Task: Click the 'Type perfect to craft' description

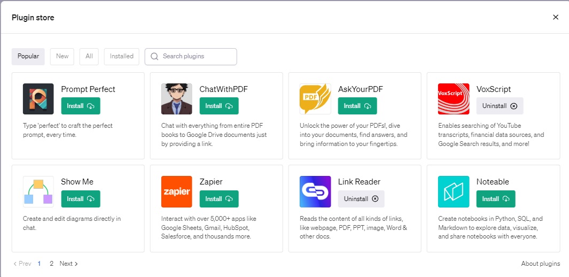Action: point(68,130)
